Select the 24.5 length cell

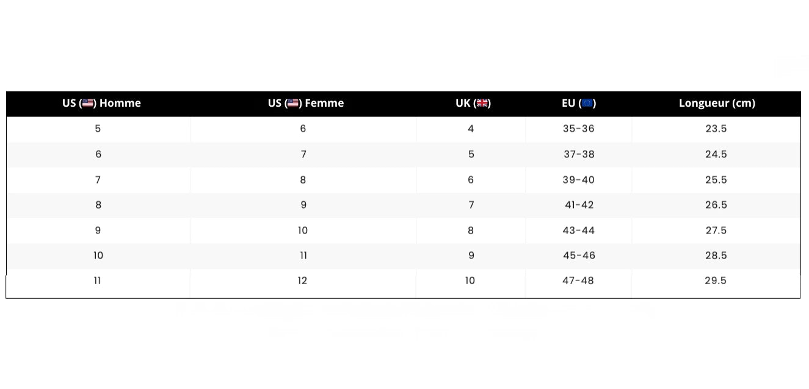coord(716,154)
